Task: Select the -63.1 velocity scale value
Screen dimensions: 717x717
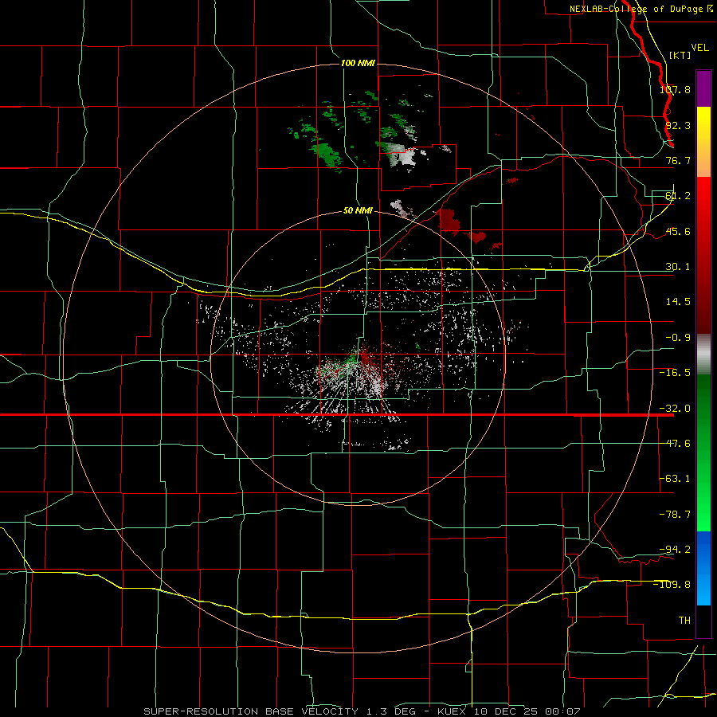Action: click(x=675, y=479)
